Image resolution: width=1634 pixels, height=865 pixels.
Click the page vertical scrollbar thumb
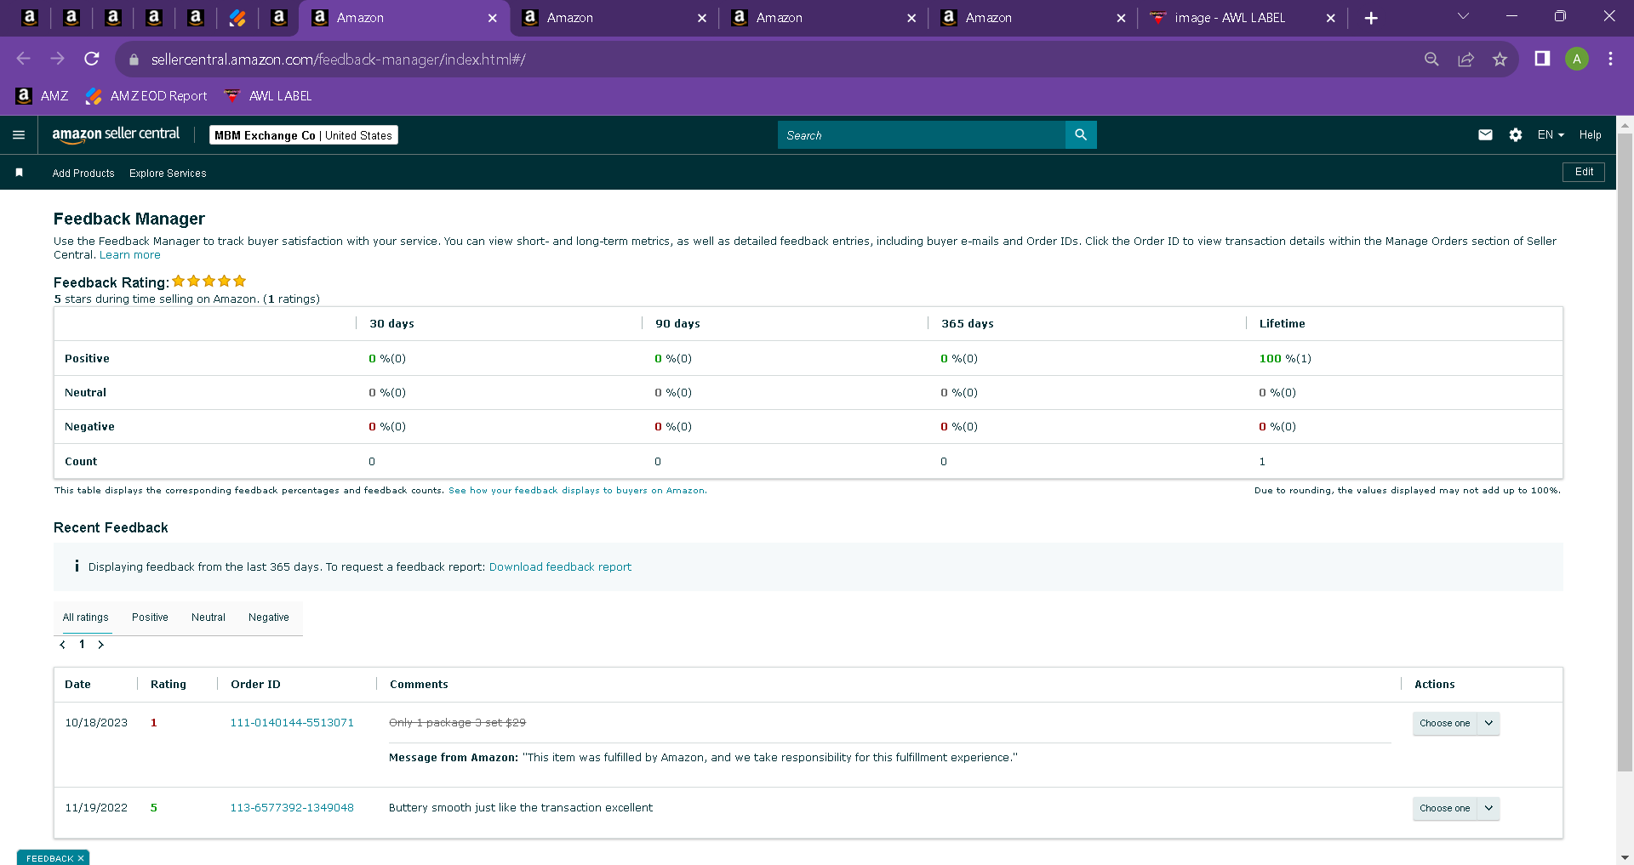(1625, 452)
